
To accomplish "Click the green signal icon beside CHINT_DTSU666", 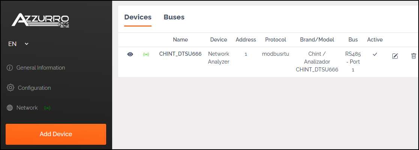I will click(146, 55).
